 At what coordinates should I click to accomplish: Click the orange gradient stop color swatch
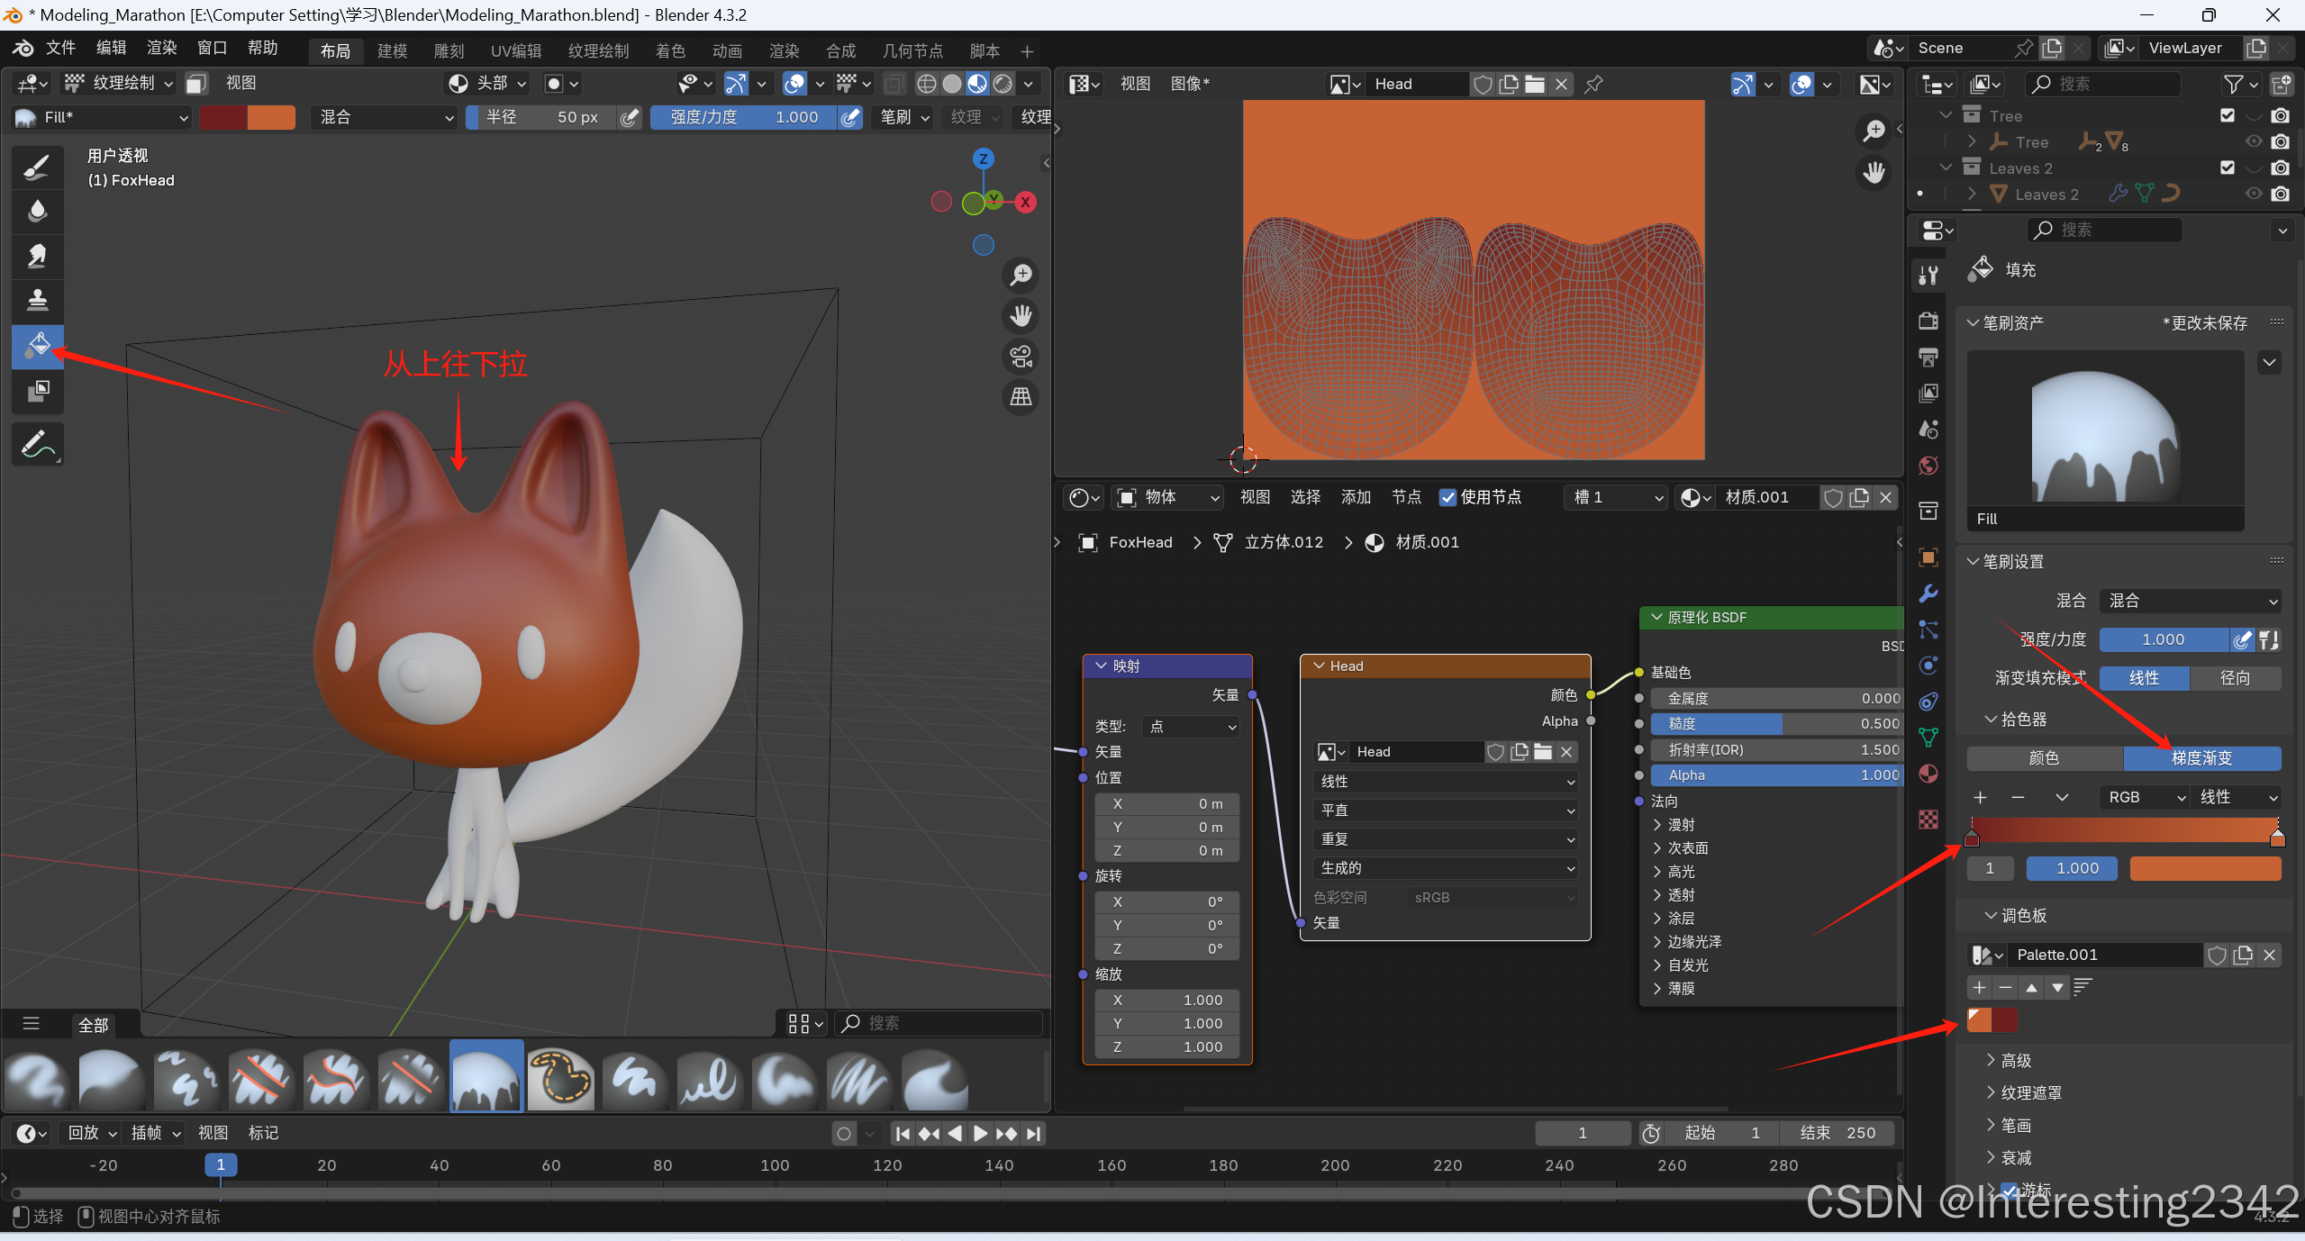click(x=2204, y=868)
